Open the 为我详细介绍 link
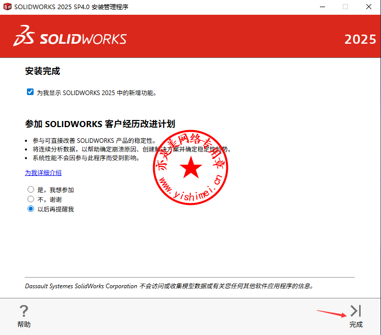381x335 pixels. point(43,173)
